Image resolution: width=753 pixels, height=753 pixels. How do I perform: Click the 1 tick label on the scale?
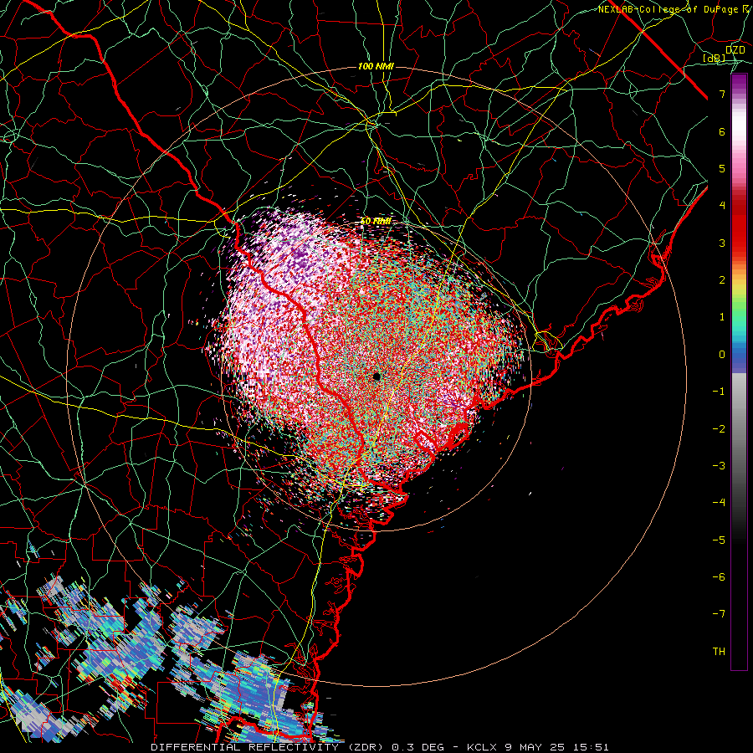coord(722,317)
